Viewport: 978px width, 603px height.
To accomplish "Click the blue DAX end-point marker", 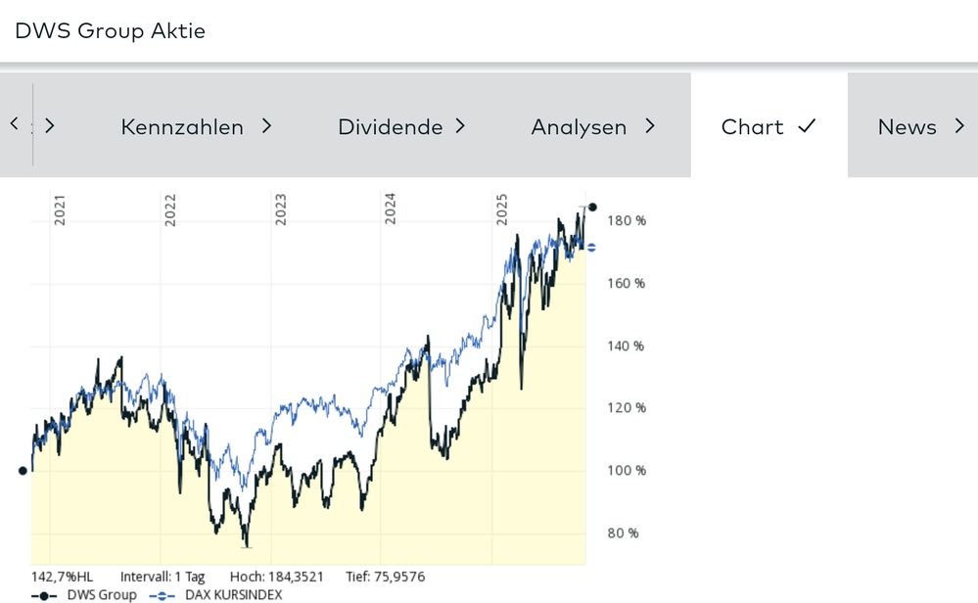I will pos(591,248).
